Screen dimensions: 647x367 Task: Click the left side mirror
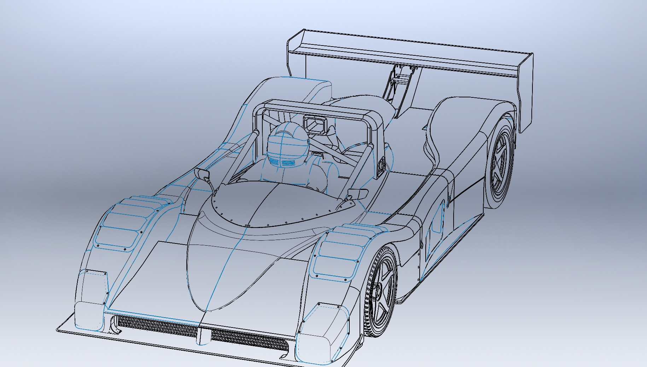tap(202, 174)
